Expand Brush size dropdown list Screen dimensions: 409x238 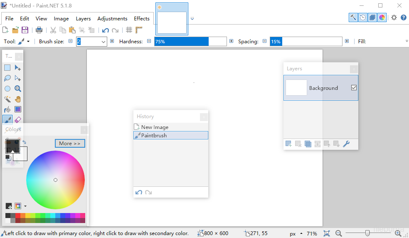tap(103, 42)
